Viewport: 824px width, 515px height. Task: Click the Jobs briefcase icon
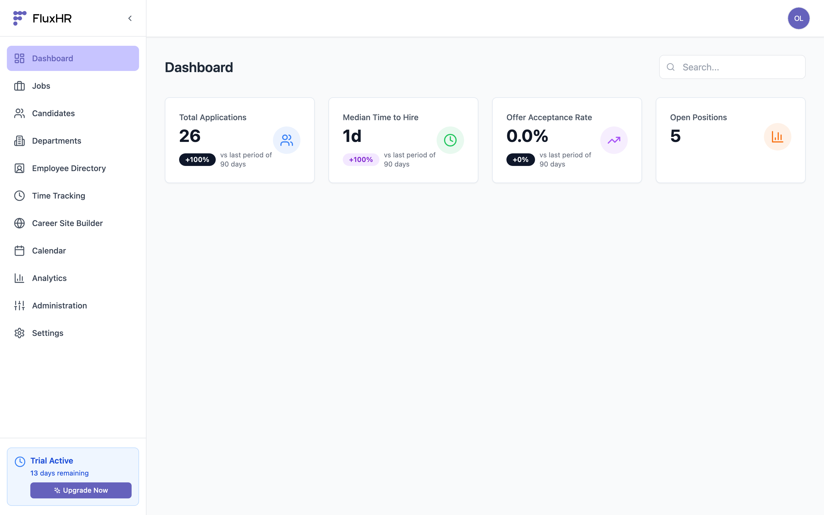pyautogui.click(x=19, y=86)
